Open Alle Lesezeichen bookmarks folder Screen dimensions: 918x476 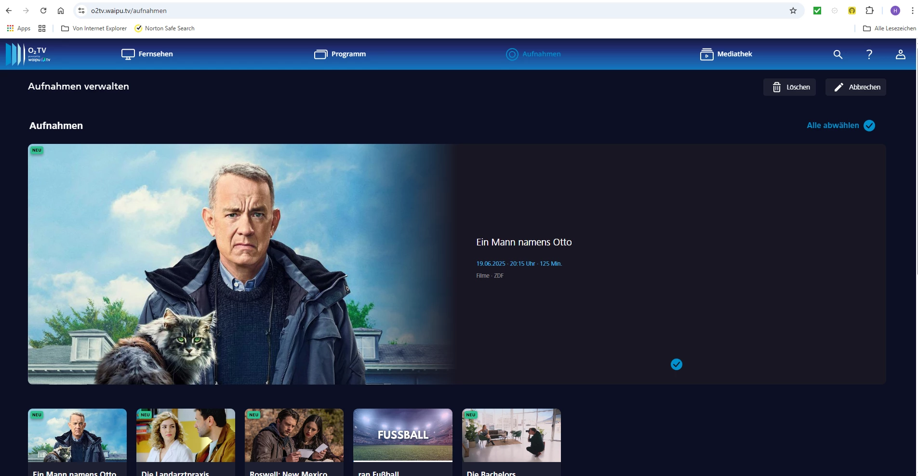pos(889,28)
